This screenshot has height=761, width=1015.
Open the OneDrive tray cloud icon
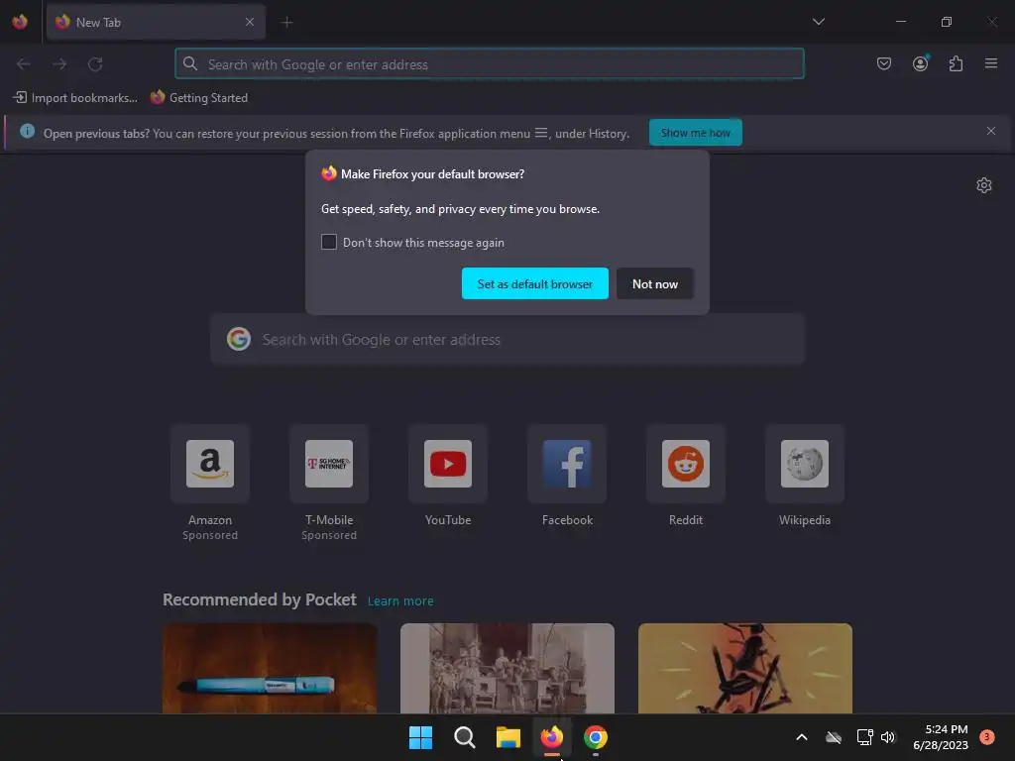point(834,737)
